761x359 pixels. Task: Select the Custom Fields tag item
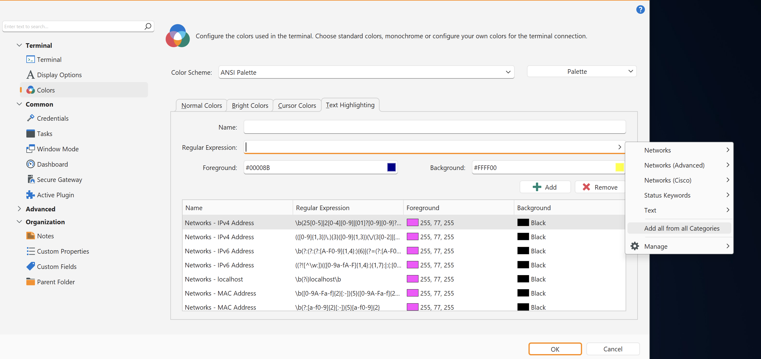point(56,266)
